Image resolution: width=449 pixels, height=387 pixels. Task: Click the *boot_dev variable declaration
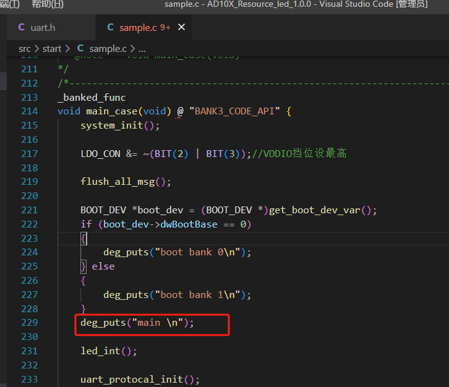pyautogui.click(x=158, y=210)
